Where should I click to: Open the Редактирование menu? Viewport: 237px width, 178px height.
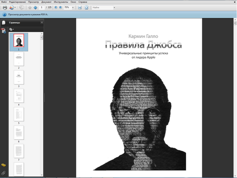[17, 2]
